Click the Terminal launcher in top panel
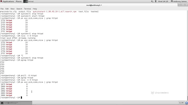Image resolution: width=188 pixels, height=105 pixels. click(x=28, y=2)
